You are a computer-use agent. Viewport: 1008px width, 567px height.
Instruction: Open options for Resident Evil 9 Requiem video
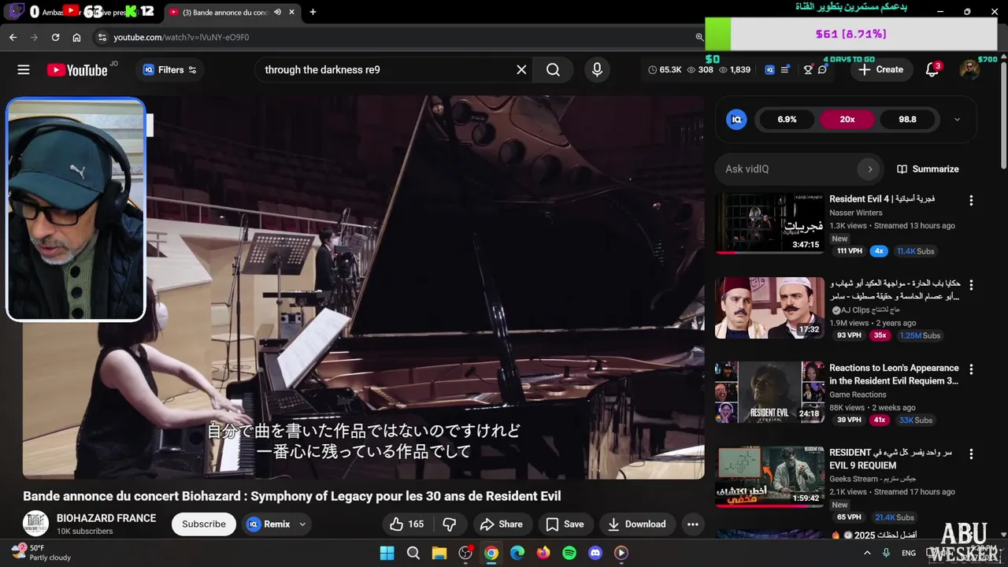[971, 454]
